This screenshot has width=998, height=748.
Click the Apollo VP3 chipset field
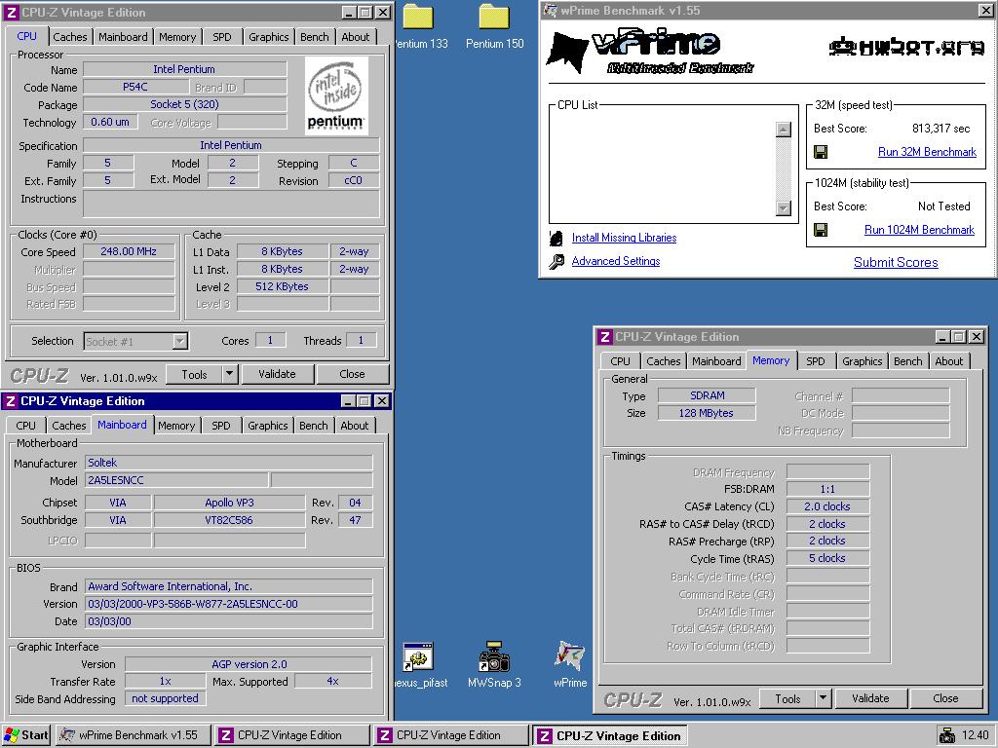tap(229, 503)
